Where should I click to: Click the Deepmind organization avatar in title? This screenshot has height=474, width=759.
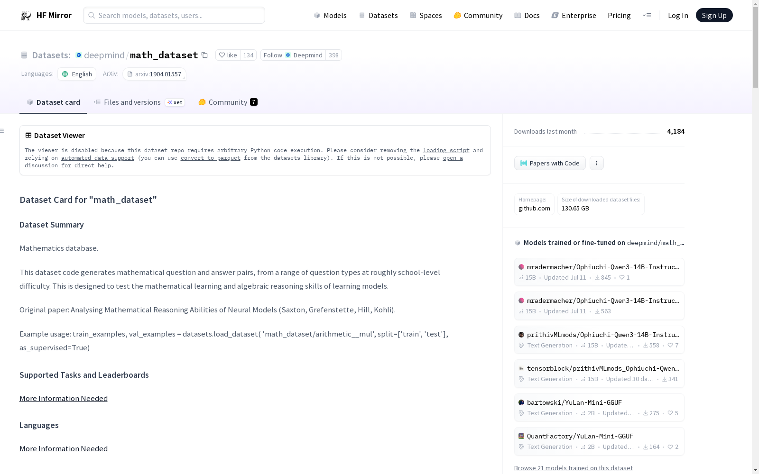click(79, 55)
